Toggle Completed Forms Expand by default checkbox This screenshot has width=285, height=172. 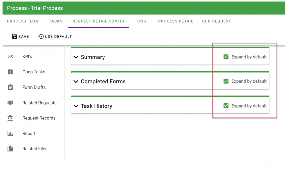coord(226,81)
